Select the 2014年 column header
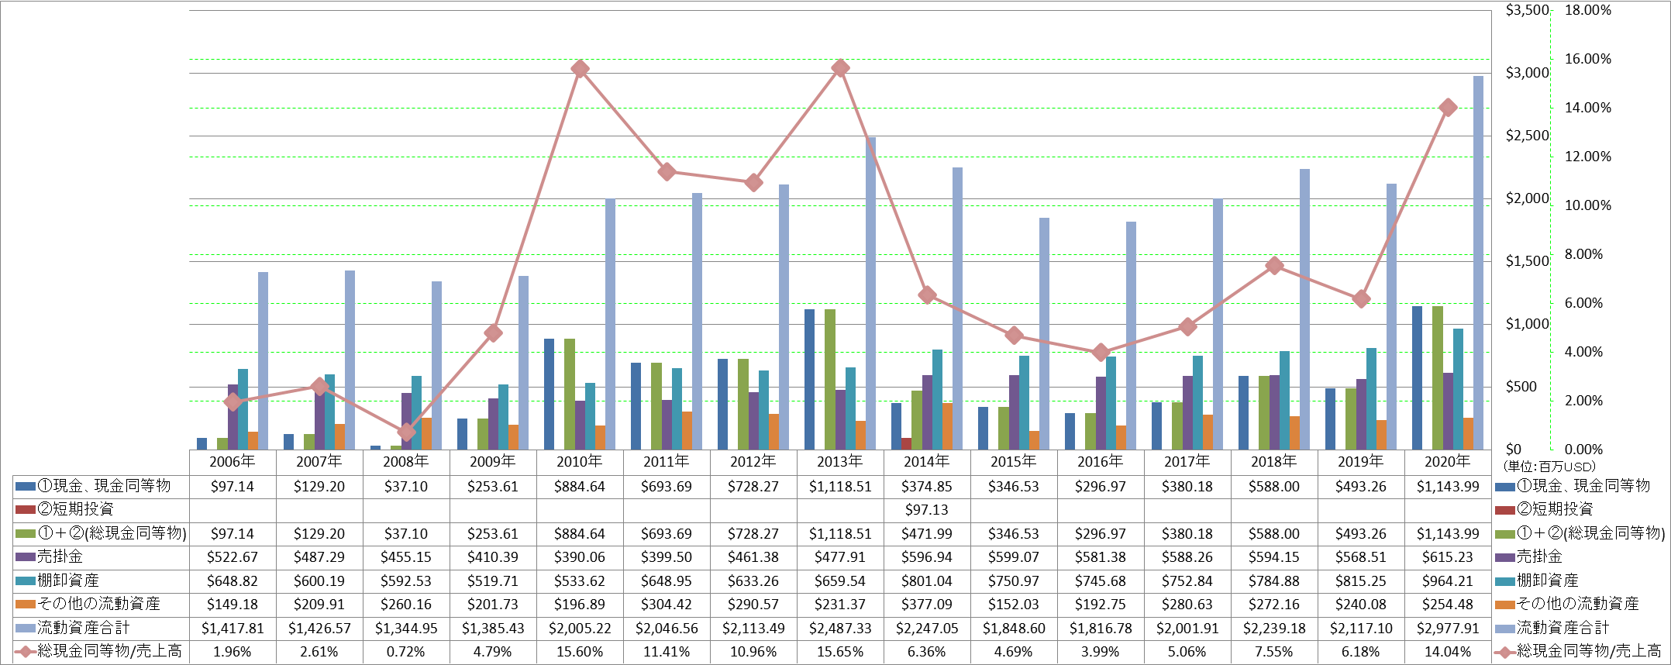The height and width of the screenshot is (665, 1671). pos(927,462)
